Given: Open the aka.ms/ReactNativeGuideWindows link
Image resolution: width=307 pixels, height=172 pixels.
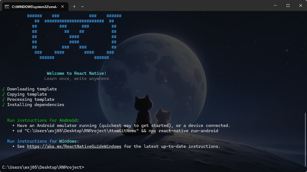Looking at the screenshot, I should (x=74, y=146).
